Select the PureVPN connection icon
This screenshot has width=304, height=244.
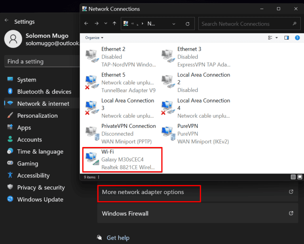(x=168, y=133)
